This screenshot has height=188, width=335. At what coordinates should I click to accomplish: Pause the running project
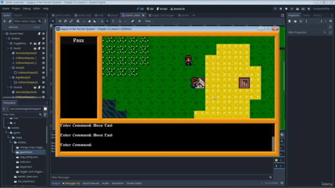click(281, 9)
